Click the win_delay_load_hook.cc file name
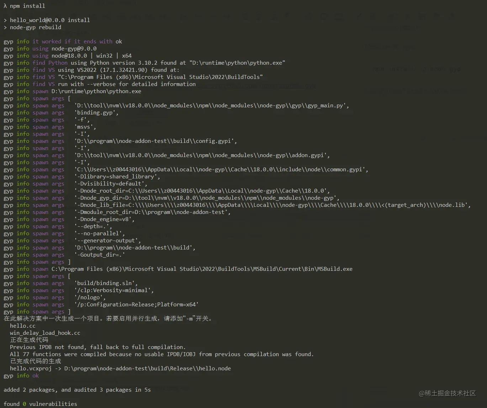 click(x=45, y=333)
